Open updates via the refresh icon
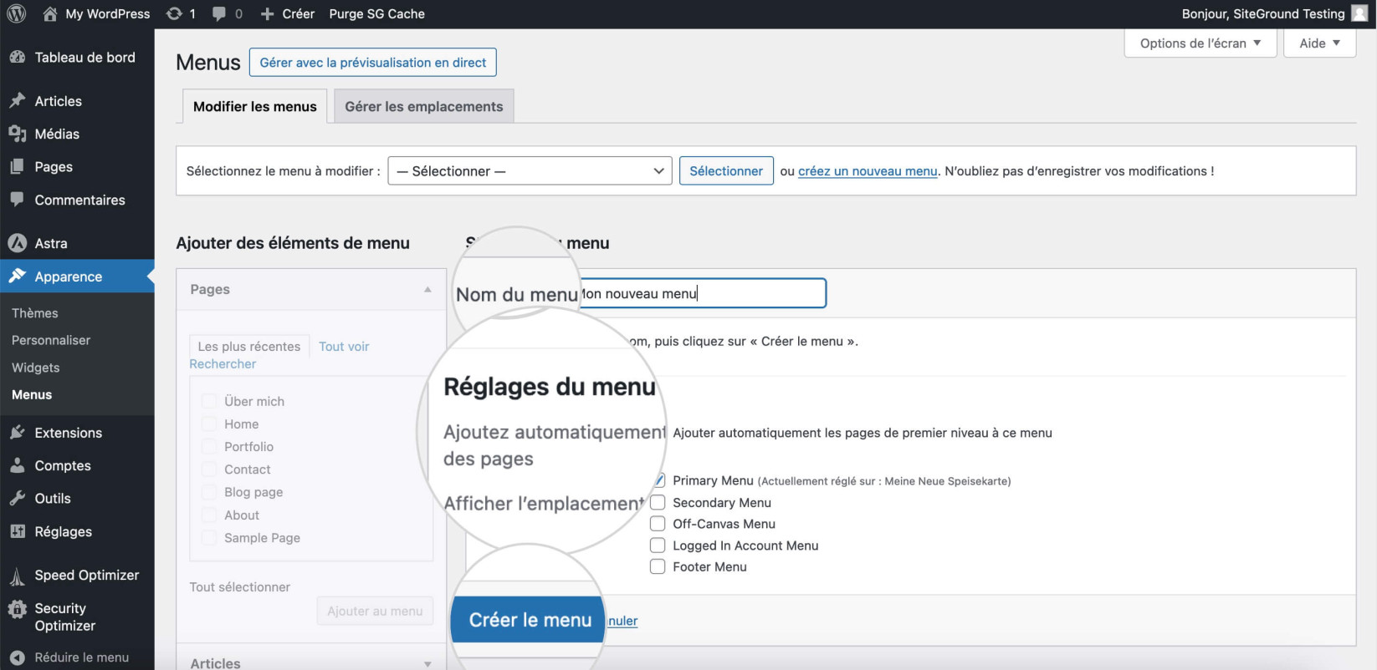 tap(174, 13)
